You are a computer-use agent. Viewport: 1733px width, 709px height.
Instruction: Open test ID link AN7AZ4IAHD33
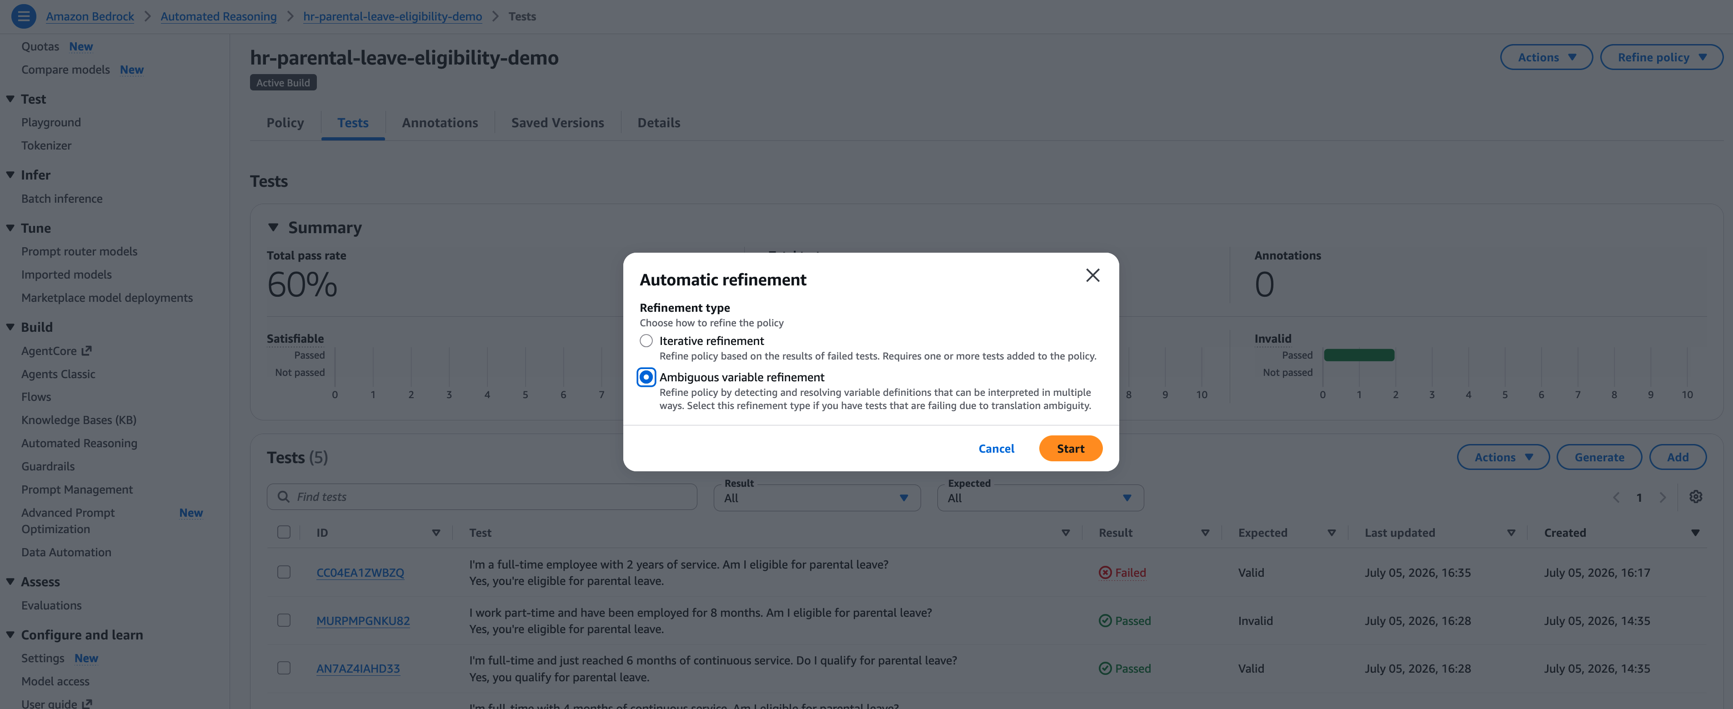point(358,668)
